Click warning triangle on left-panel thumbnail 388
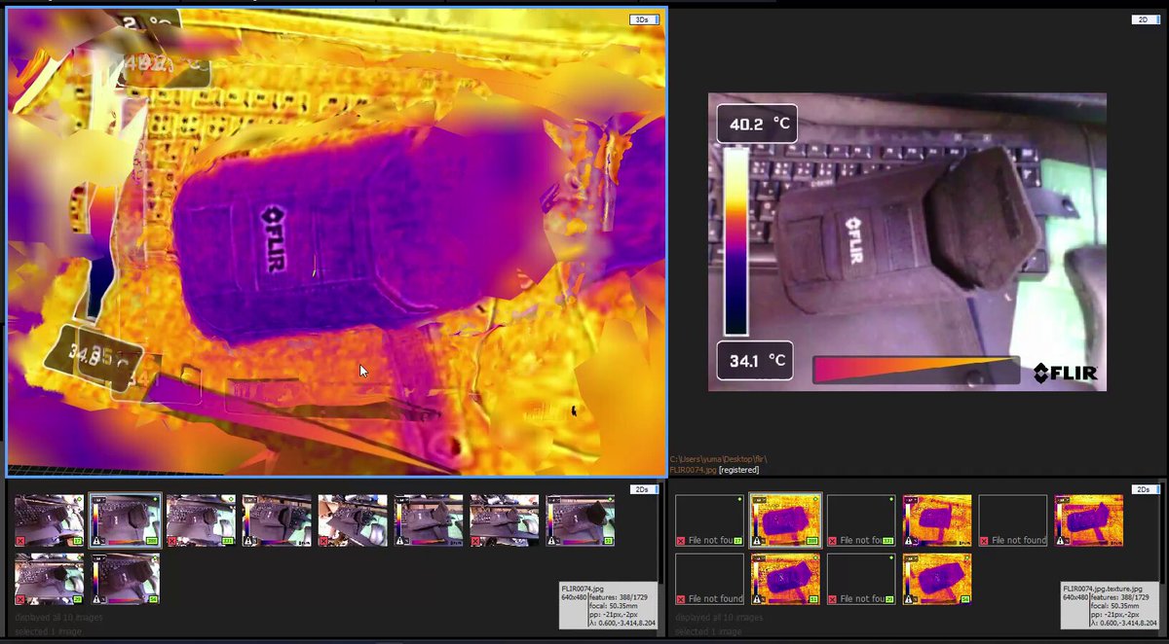The height and width of the screenshot is (644, 1169). pos(97,540)
